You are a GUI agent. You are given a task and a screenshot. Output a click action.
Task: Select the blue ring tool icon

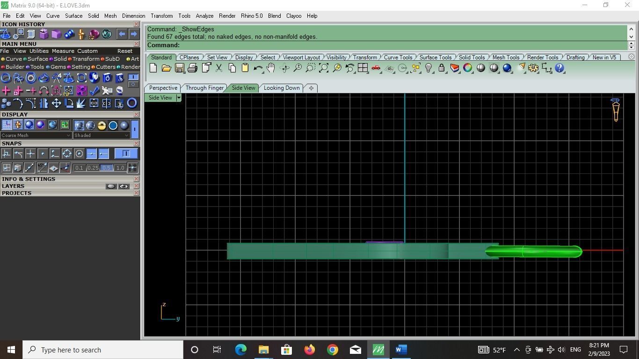pos(132,103)
